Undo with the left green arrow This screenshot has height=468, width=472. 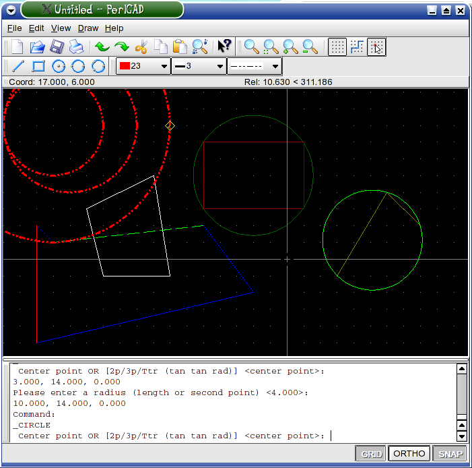102,47
